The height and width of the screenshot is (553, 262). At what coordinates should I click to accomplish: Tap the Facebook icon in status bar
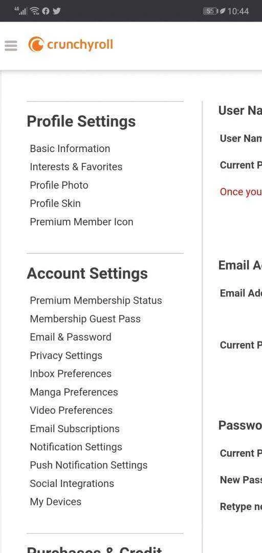(46, 11)
